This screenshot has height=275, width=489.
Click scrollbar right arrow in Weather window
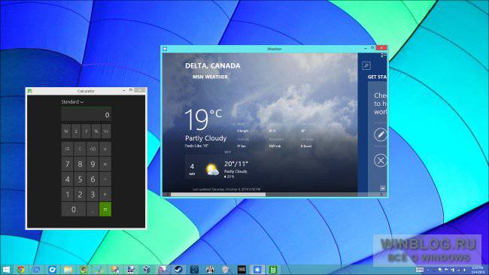coord(381,195)
